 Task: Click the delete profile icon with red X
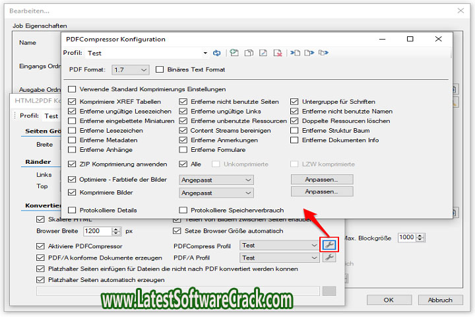coord(278,53)
